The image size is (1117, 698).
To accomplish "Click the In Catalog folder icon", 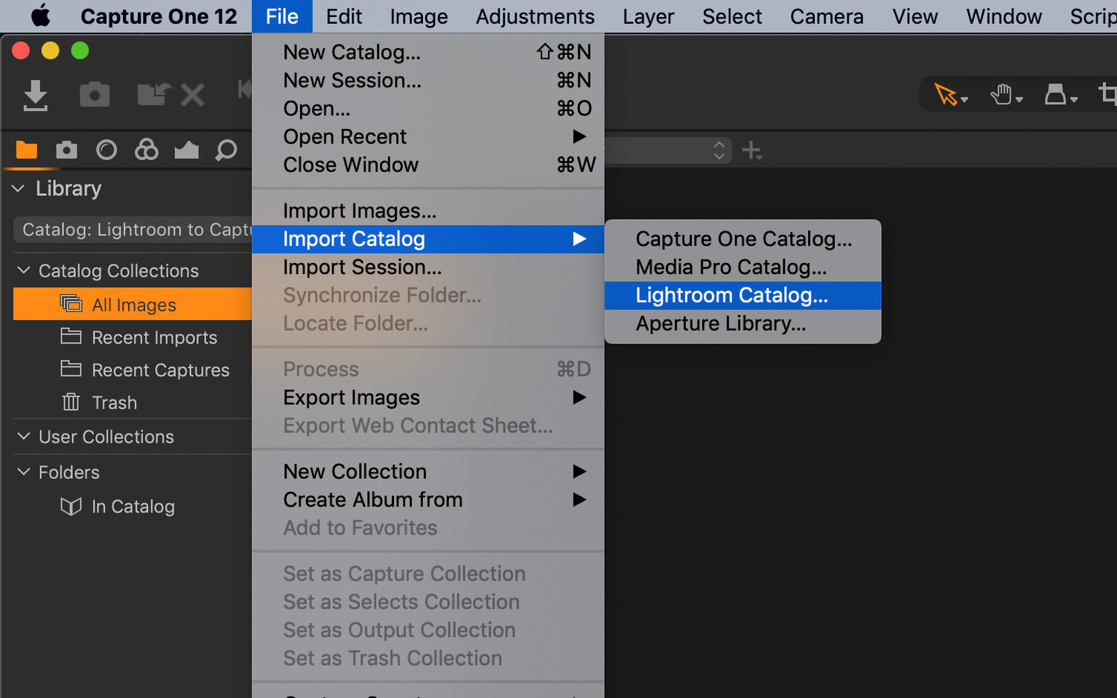I will 71,507.
